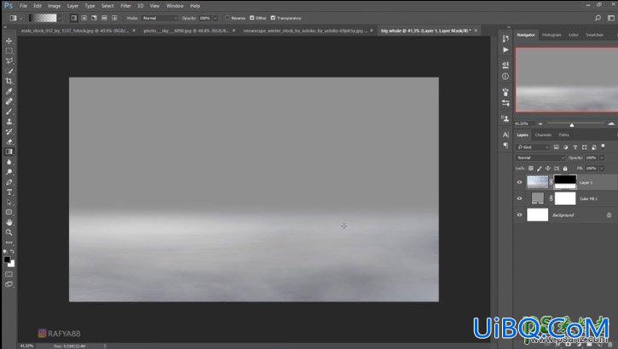This screenshot has width=618, height=349.
Task: Toggle Quick Mask mode icon
Action: click(x=9, y=274)
